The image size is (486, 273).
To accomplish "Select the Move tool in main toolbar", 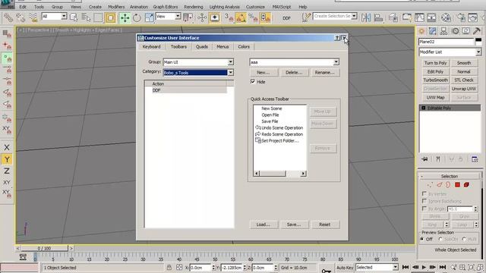I will pyautogui.click(x=125, y=17).
